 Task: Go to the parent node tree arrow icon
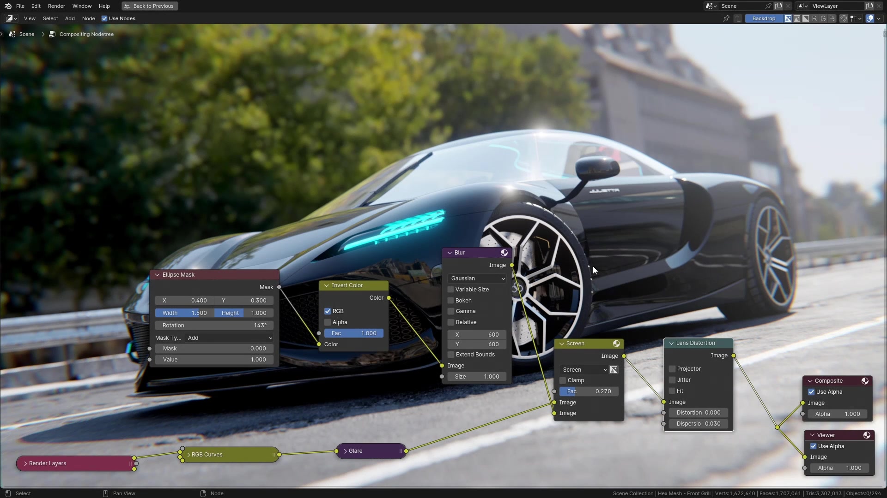tap(738, 18)
